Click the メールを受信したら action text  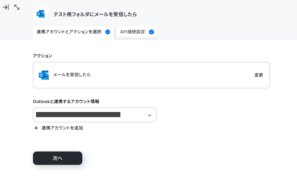tap(72, 75)
